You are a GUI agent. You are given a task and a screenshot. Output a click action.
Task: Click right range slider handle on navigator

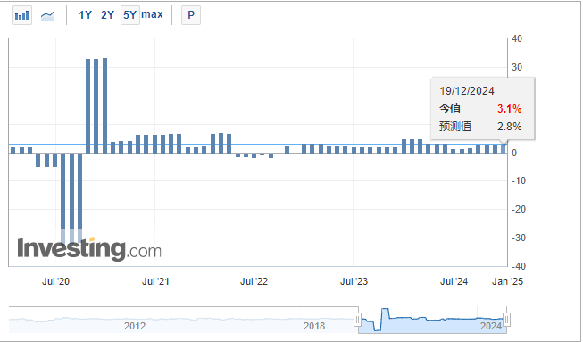click(x=506, y=320)
